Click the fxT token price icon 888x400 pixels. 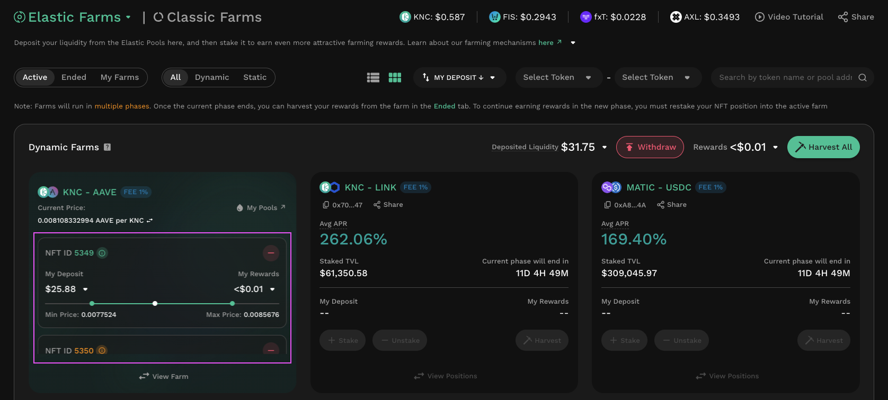click(x=585, y=17)
